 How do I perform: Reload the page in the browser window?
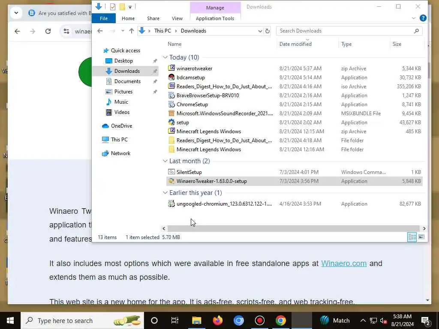48,31
